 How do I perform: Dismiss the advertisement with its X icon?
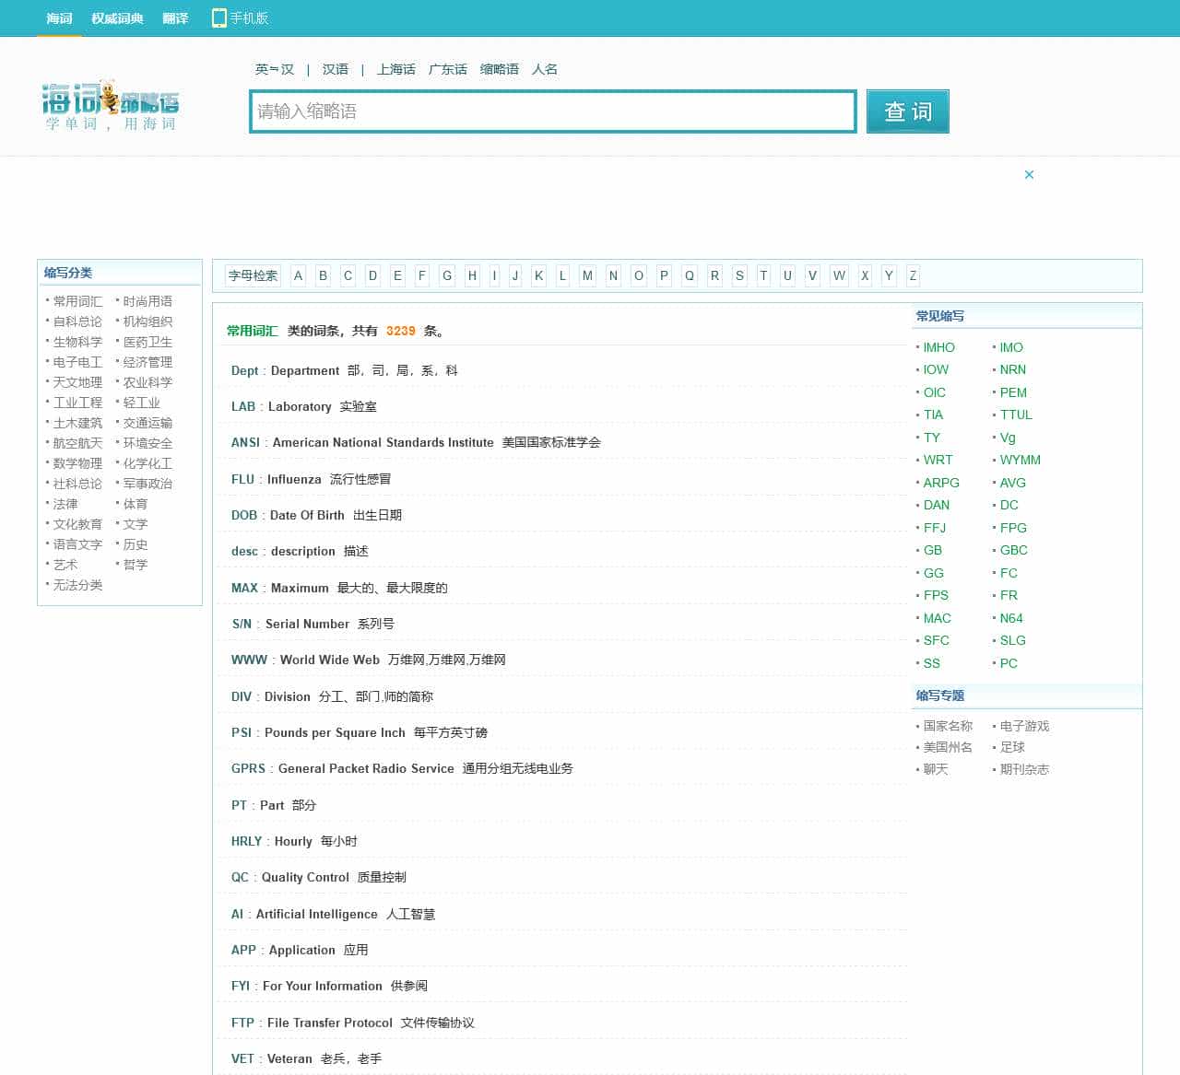(x=1029, y=174)
